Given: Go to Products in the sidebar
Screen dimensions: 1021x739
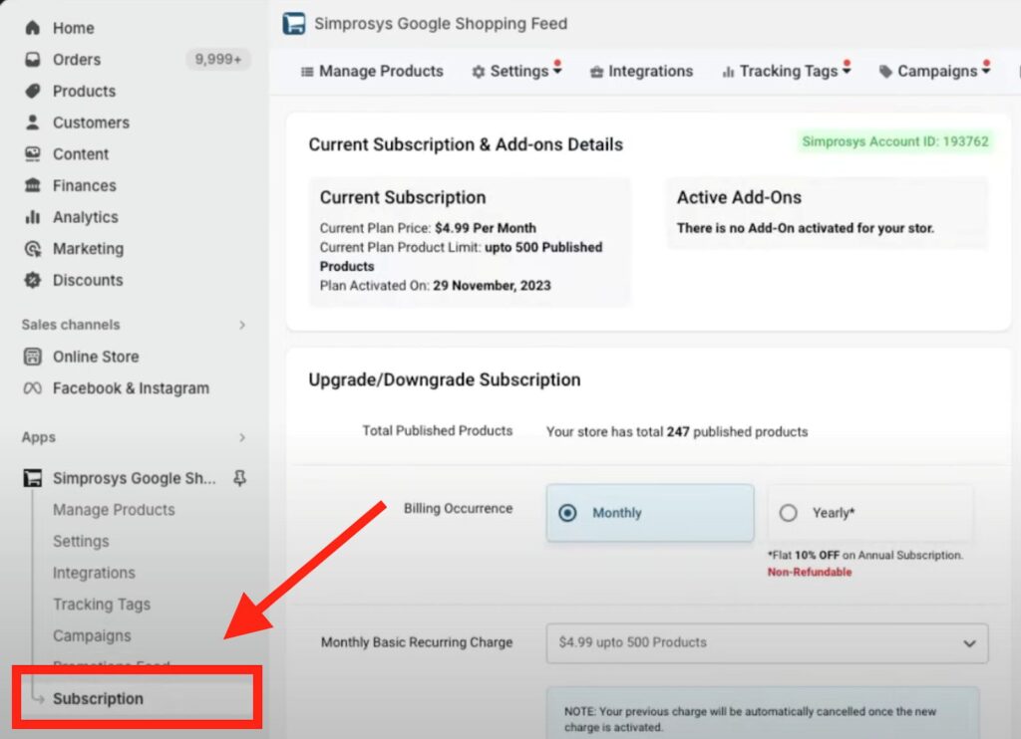Looking at the screenshot, I should 84,91.
